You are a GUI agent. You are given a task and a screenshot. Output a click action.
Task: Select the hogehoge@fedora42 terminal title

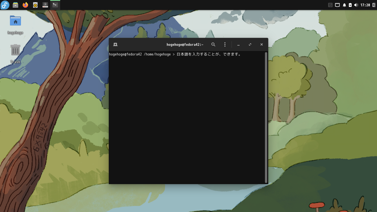click(x=185, y=44)
